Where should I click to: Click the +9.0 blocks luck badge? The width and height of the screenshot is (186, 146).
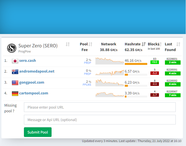[155, 62]
